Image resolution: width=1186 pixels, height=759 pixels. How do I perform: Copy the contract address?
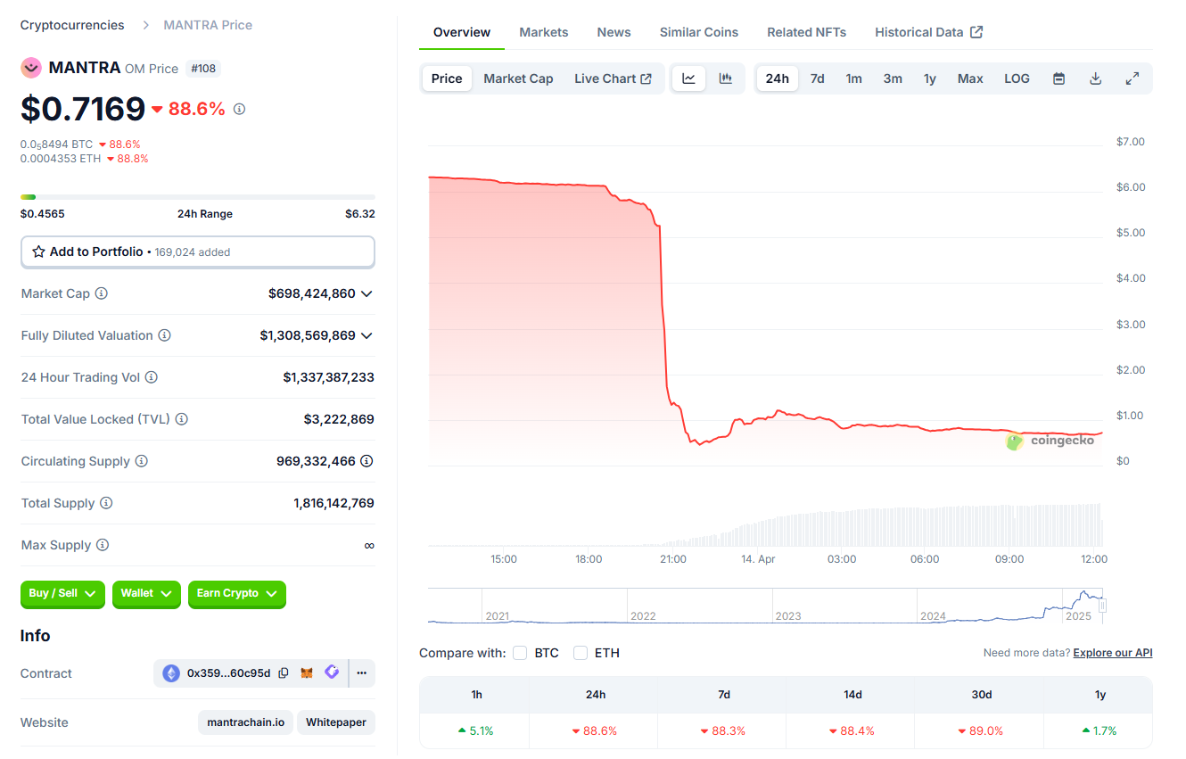pos(284,673)
